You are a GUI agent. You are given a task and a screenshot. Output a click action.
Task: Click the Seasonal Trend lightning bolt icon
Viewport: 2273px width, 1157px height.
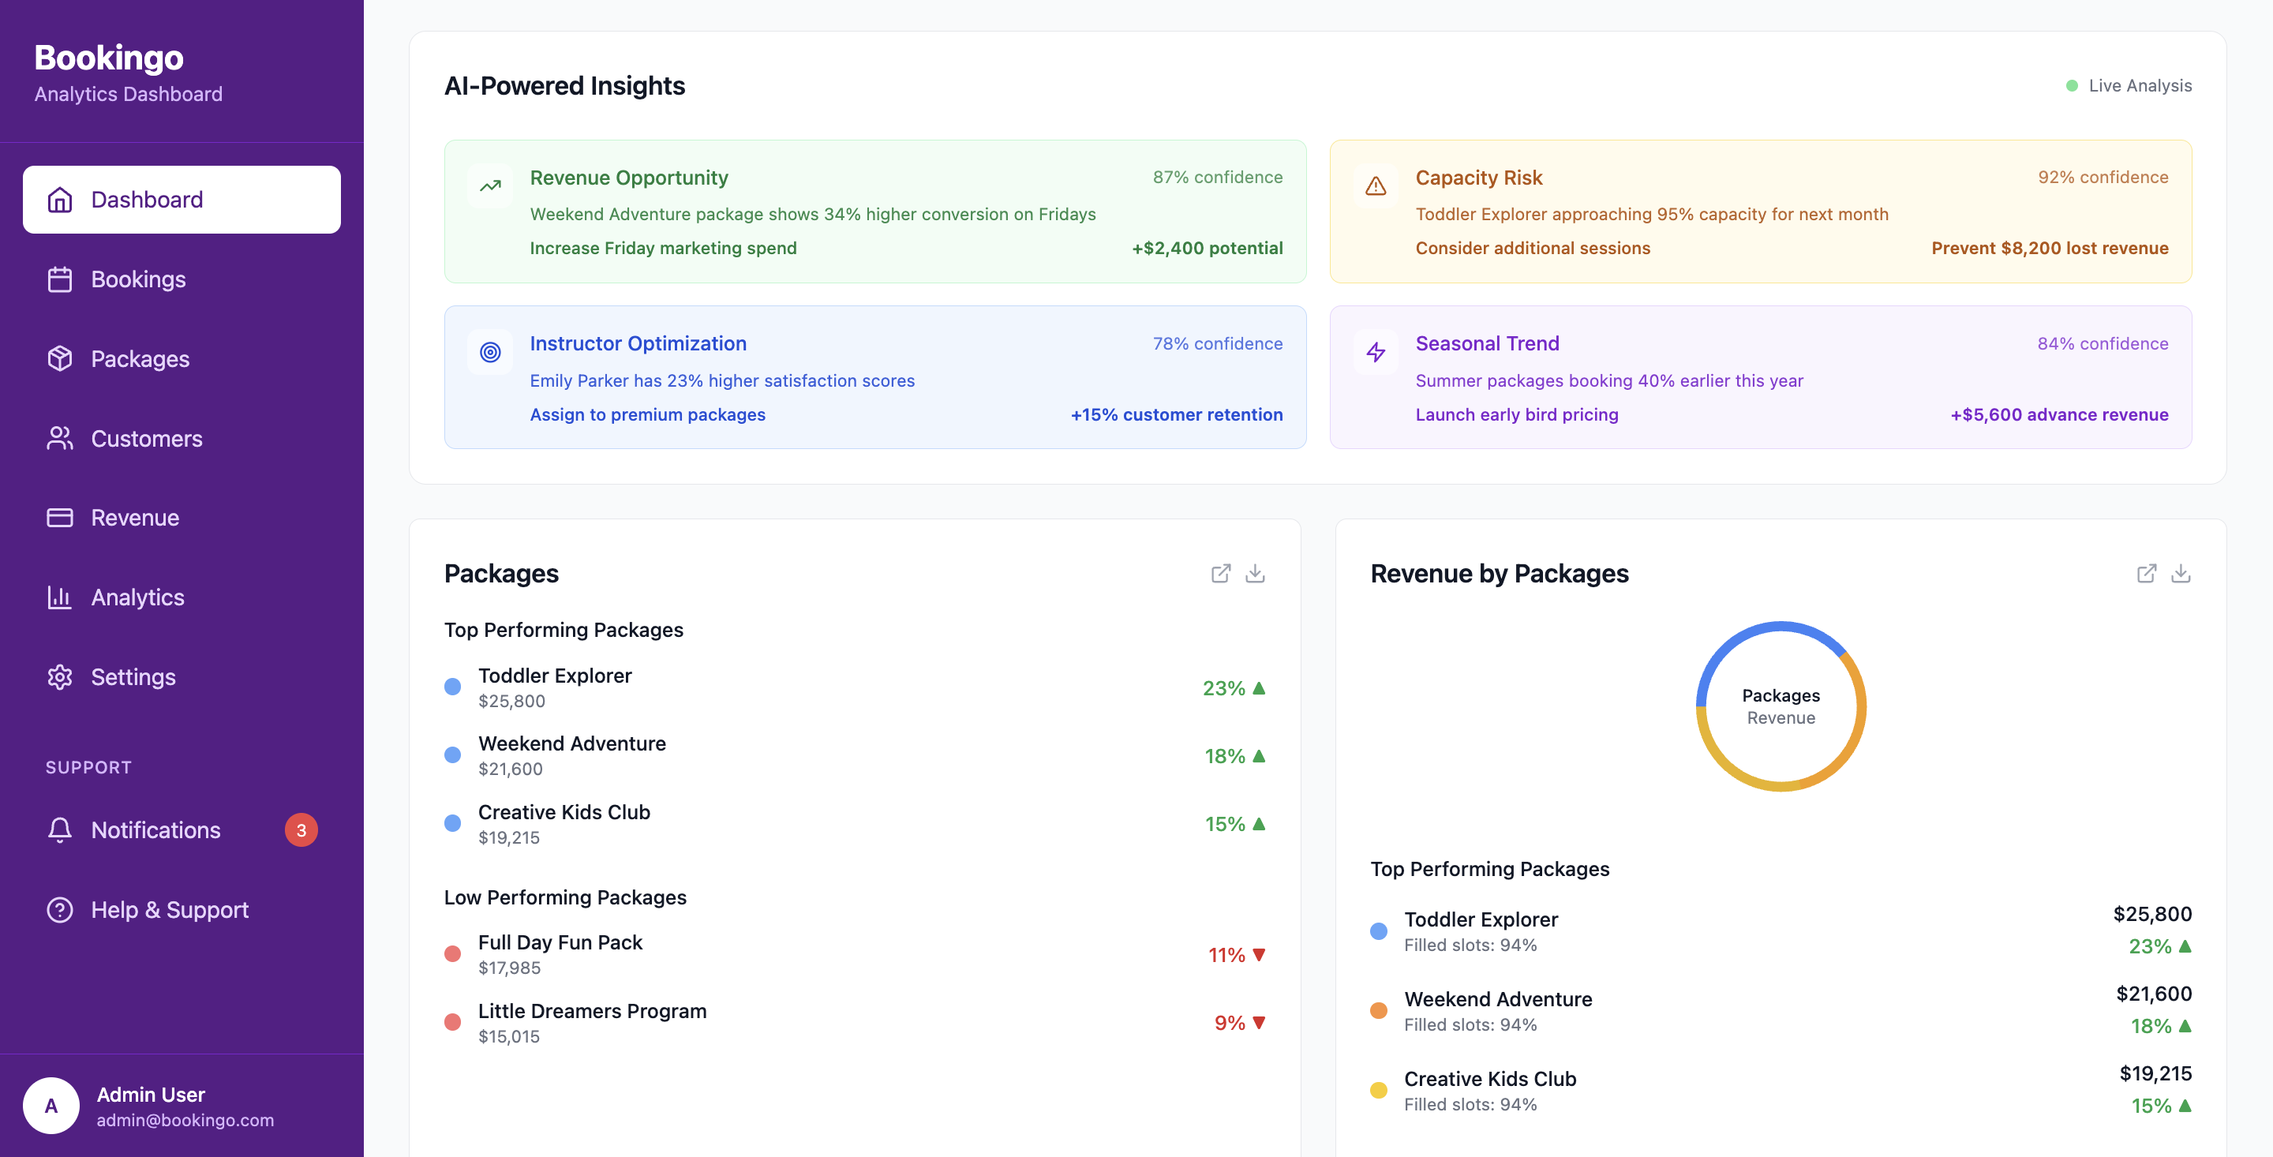coord(1376,352)
